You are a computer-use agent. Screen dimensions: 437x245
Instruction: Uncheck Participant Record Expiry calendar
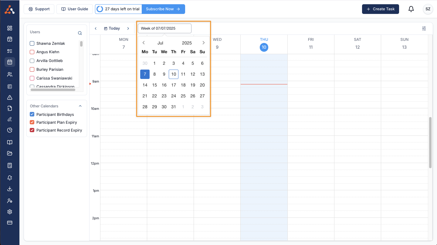[32, 130]
